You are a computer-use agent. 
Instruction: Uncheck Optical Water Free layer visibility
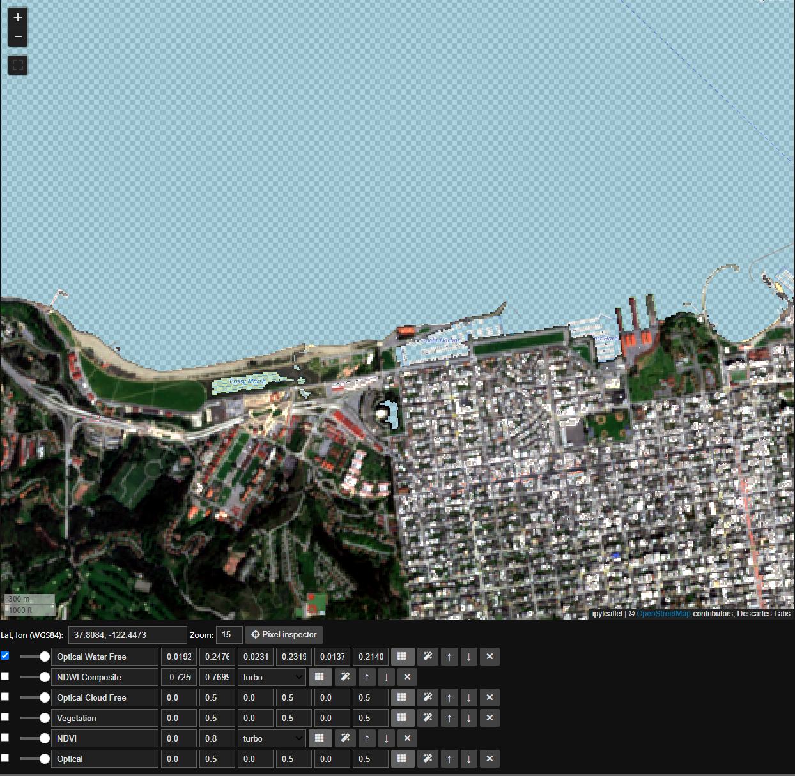click(5, 656)
